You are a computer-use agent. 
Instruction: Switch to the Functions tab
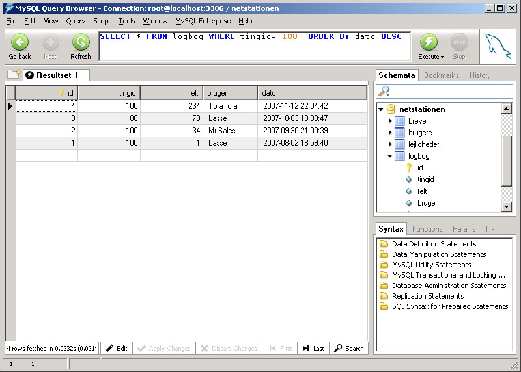(x=427, y=229)
